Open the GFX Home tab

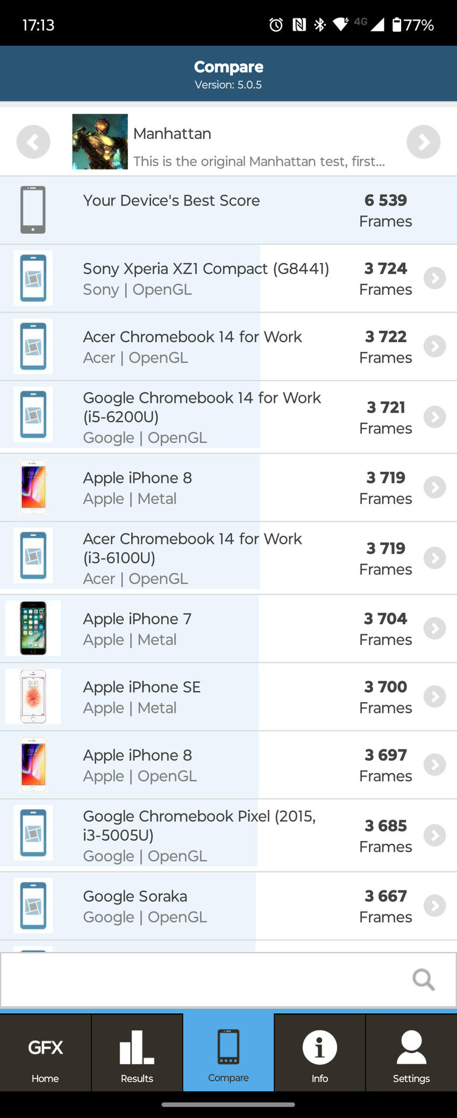[x=46, y=1053]
